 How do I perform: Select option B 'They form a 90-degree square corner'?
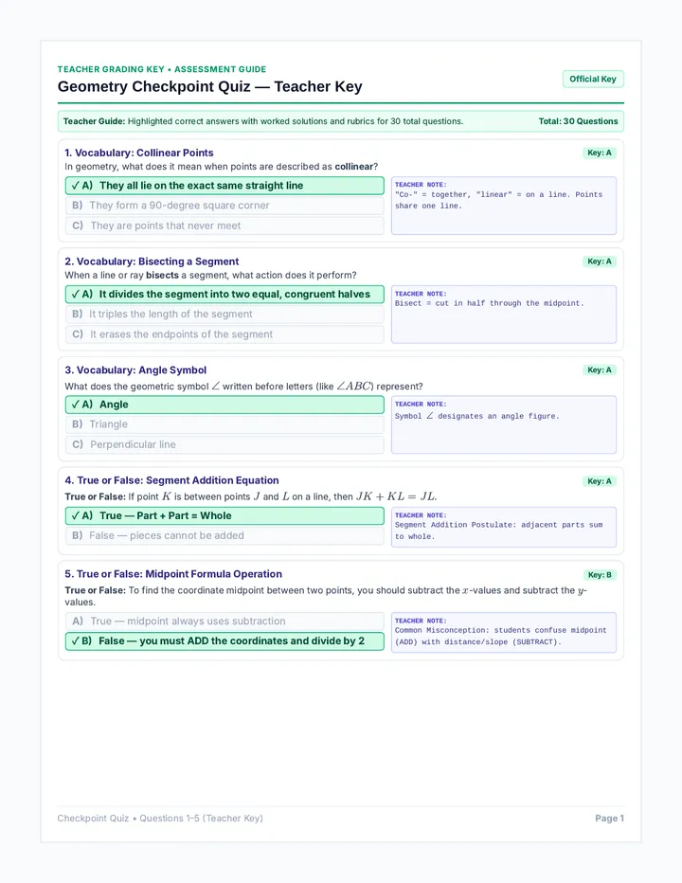click(x=224, y=206)
